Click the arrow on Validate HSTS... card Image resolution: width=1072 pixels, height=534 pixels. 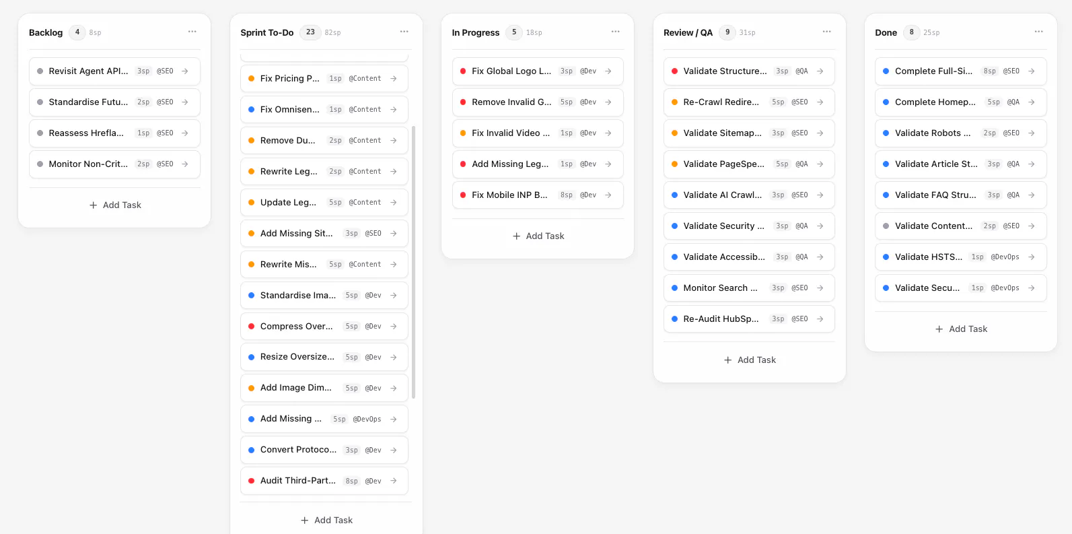click(1032, 257)
